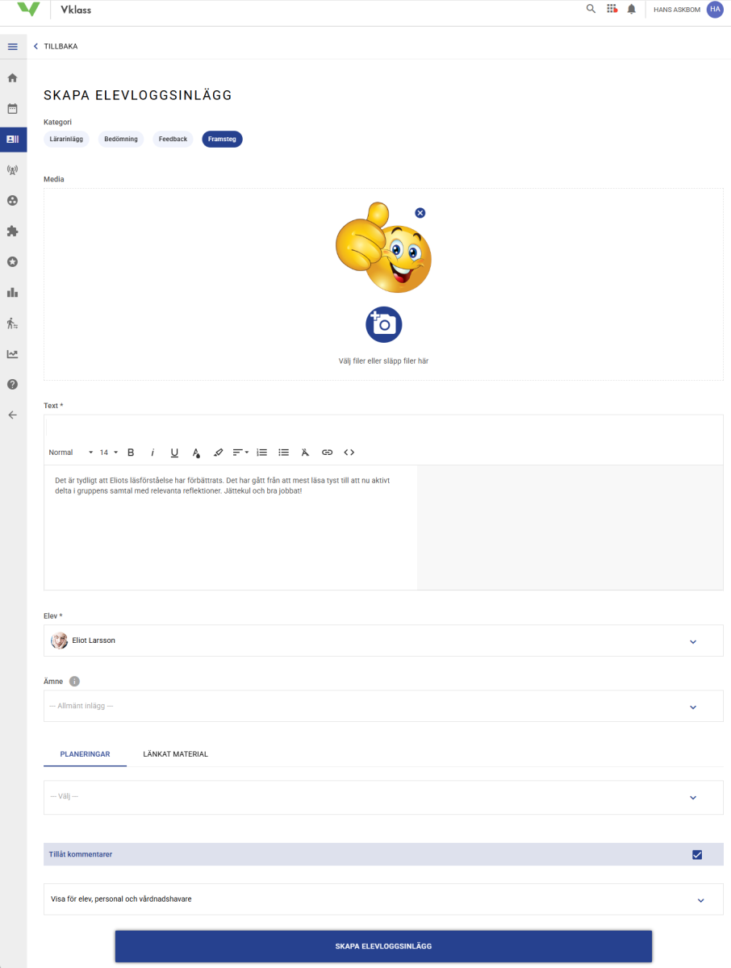The height and width of the screenshot is (968, 731).
Task: Insert a bulleted list
Action: 283,453
